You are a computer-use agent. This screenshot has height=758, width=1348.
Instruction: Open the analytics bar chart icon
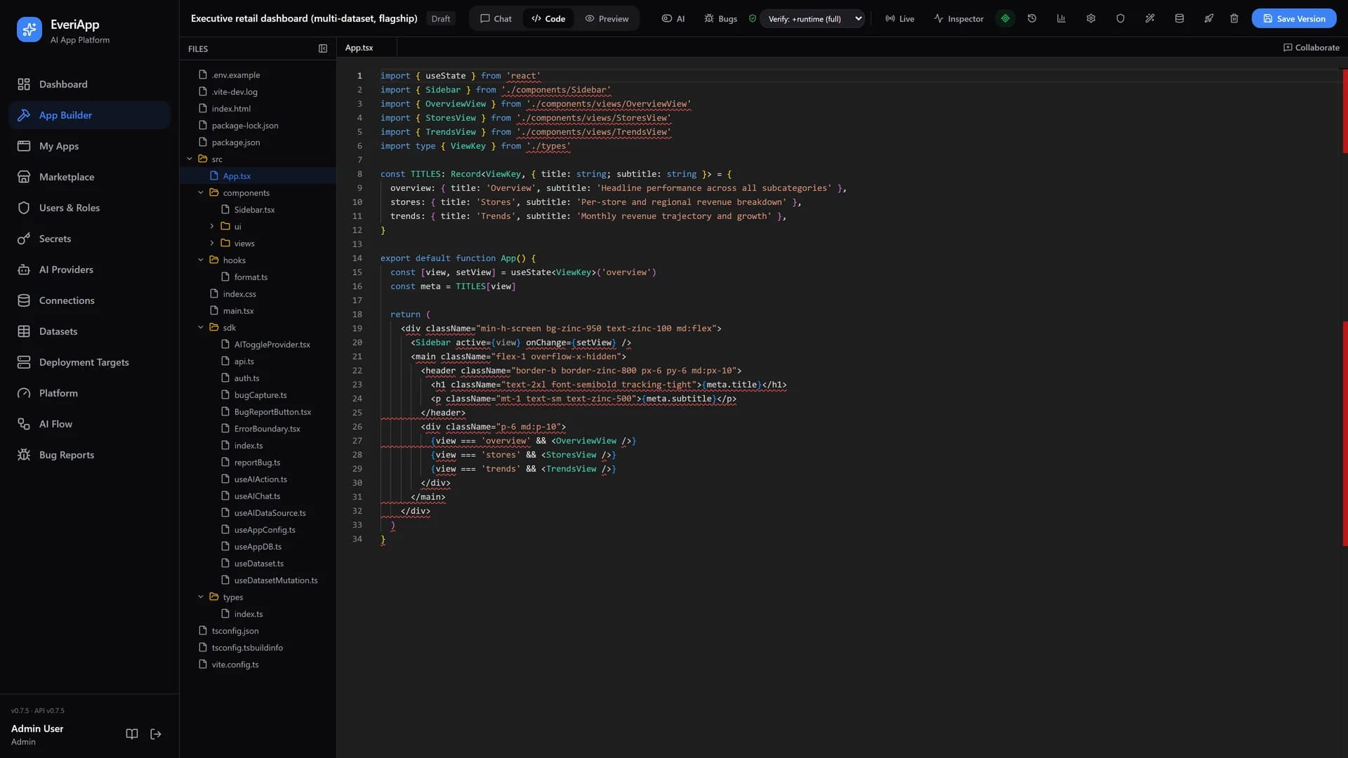1062,19
